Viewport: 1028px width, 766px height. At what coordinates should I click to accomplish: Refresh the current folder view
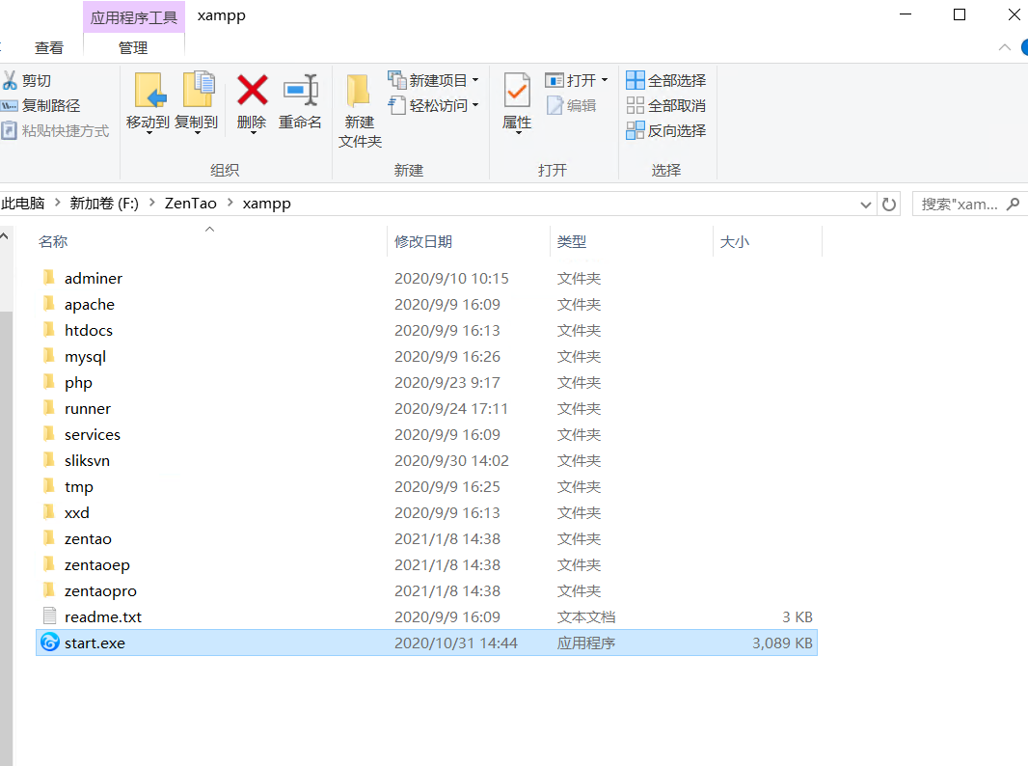click(x=889, y=205)
